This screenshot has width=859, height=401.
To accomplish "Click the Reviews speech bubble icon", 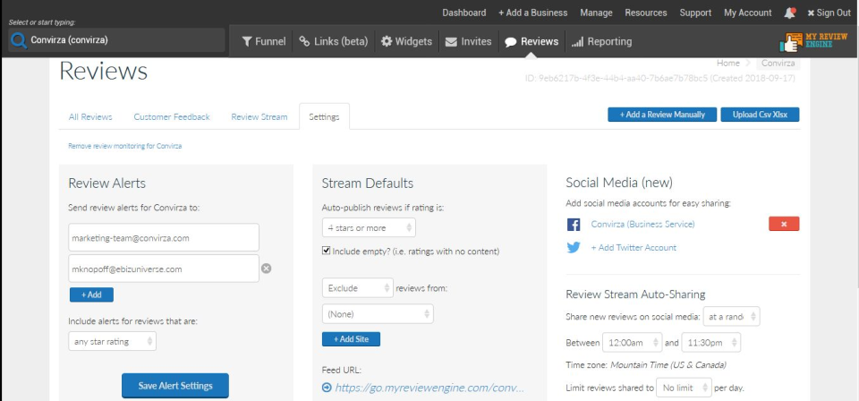I will pos(511,42).
